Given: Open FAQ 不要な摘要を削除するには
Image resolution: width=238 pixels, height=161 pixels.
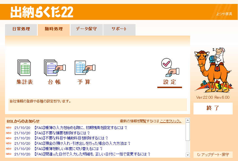Looking at the screenshot, I should point(62,133).
